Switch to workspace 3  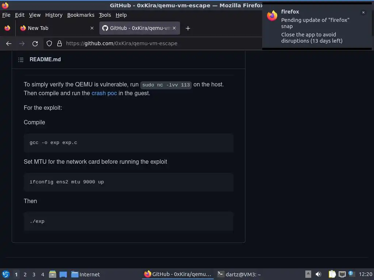[34, 275]
